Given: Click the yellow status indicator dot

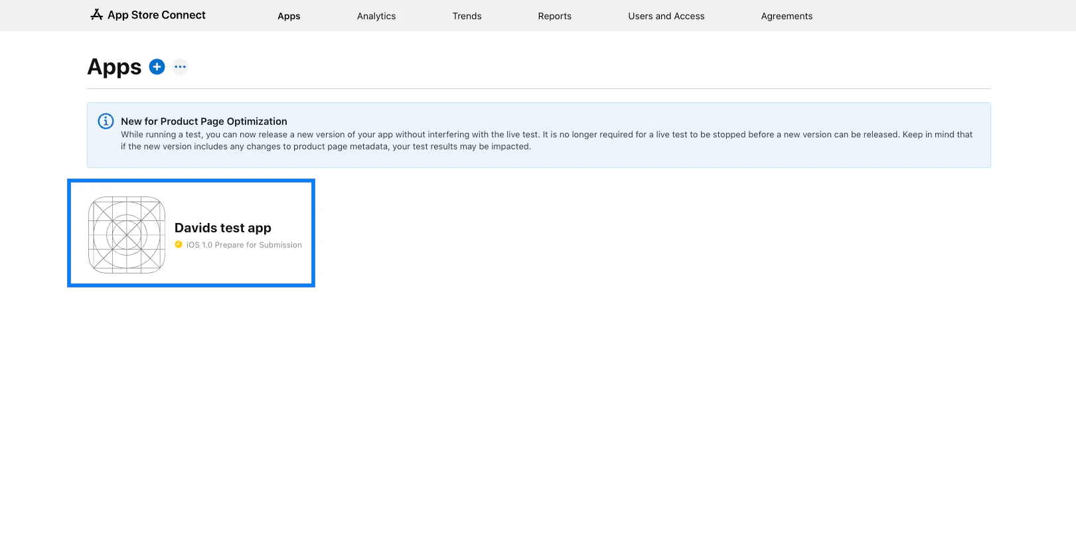Looking at the screenshot, I should [x=179, y=244].
